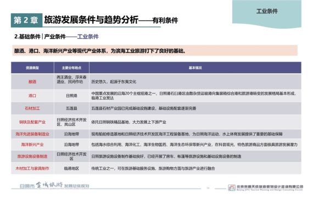Click the '日照市全域旅游' footer logo
Viewport: 313px width, 198px height.
[54, 185]
